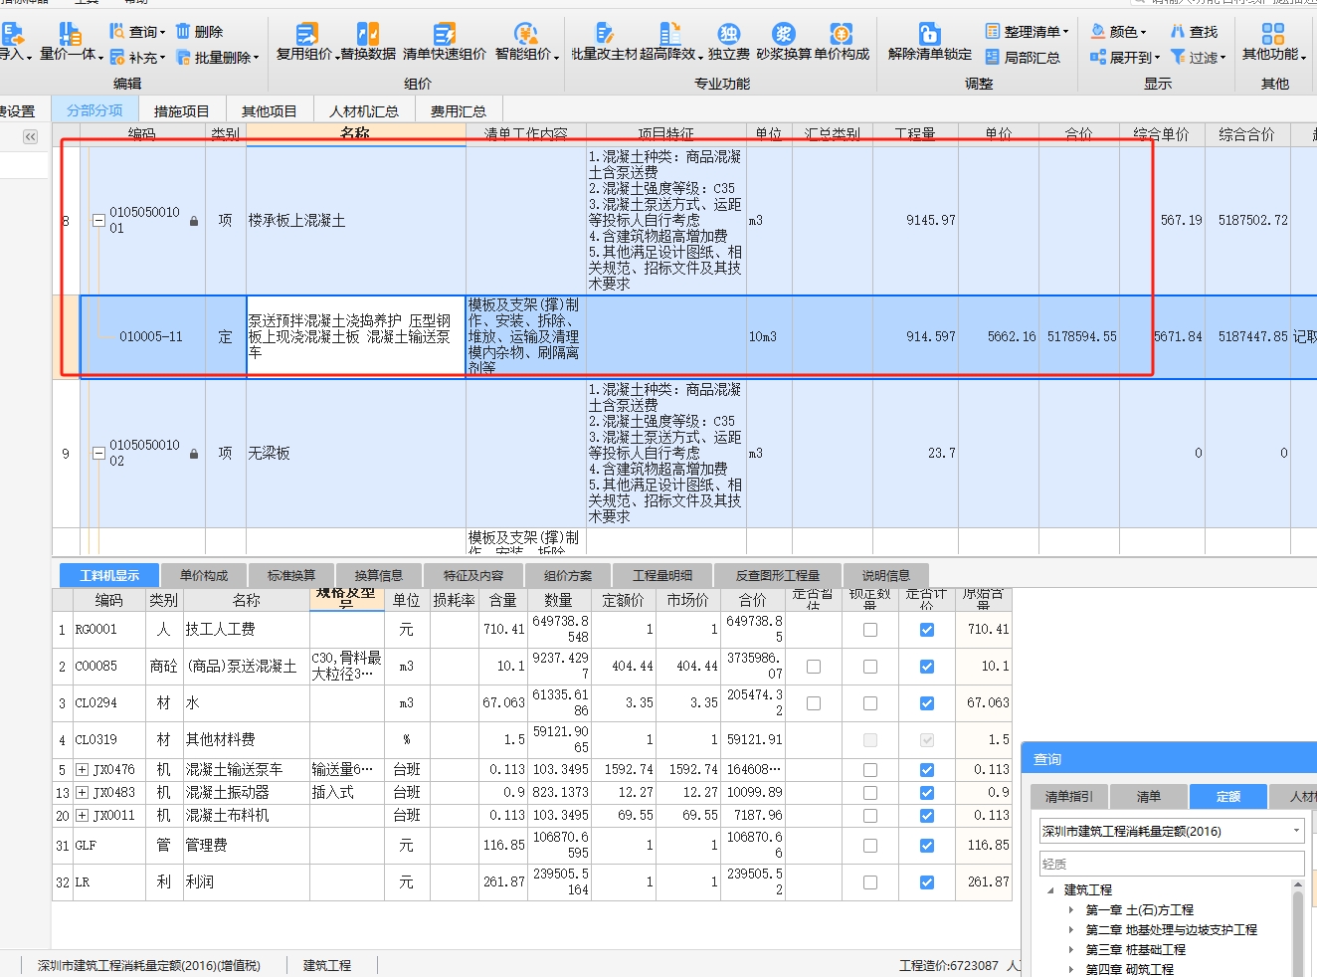
Task: Click the 超高降效 icon
Action: click(x=670, y=34)
